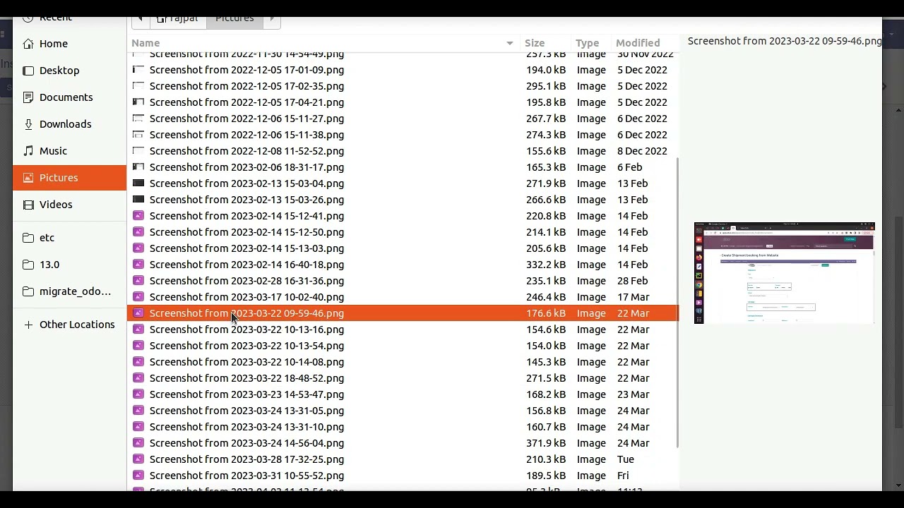Click image icon of 2023-02-14 15-12-50 file
Image resolution: width=904 pixels, height=508 pixels.
[x=138, y=232]
